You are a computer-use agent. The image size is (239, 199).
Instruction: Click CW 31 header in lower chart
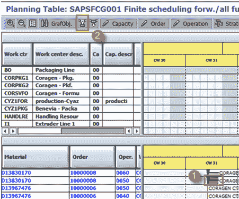click(211, 163)
